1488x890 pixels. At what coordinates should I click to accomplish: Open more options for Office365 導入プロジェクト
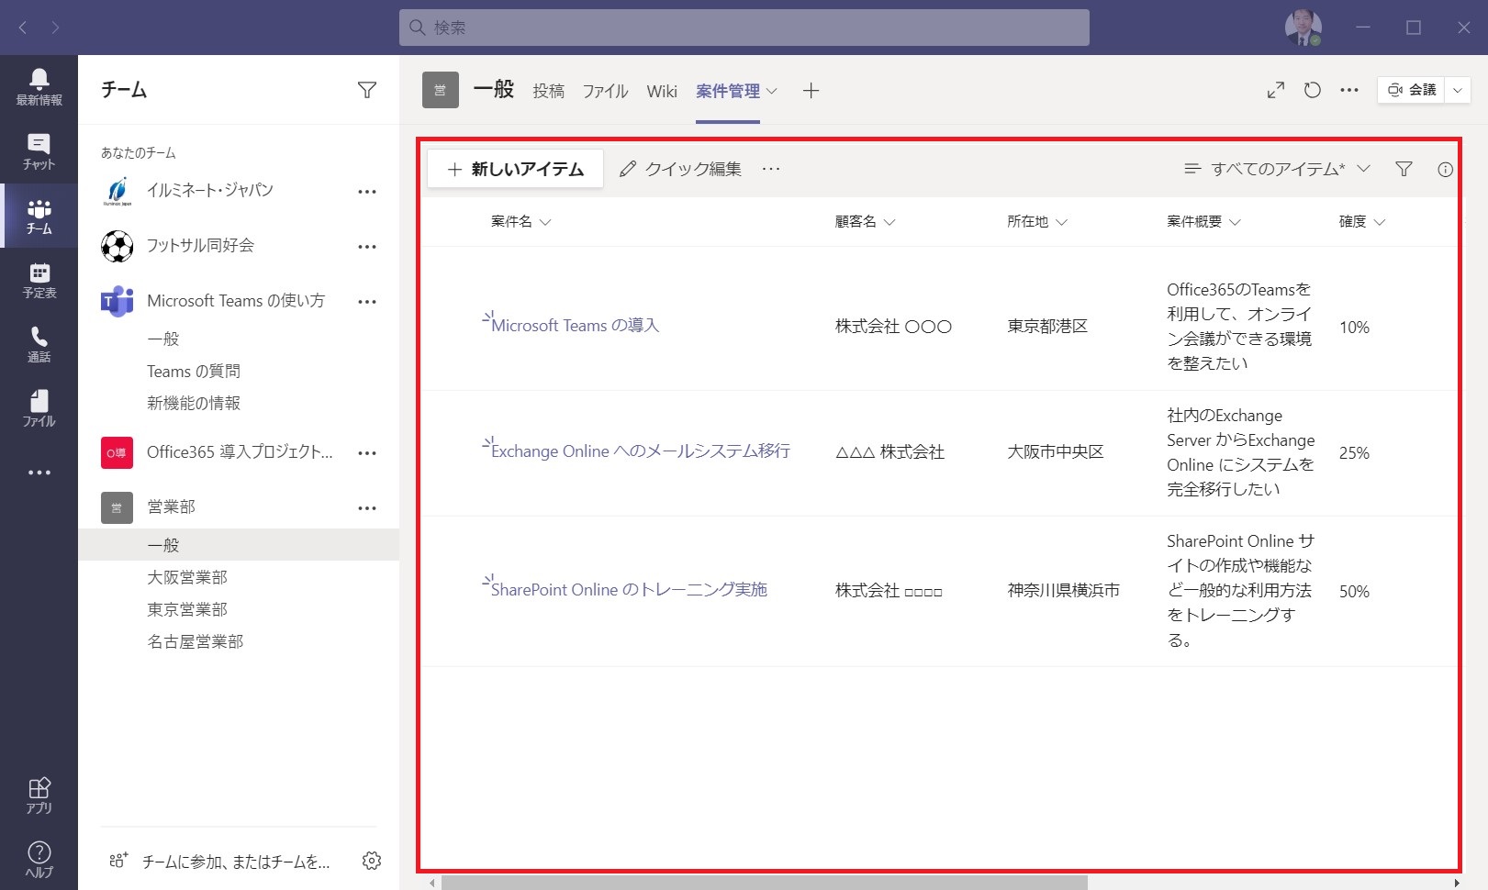coord(367,453)
